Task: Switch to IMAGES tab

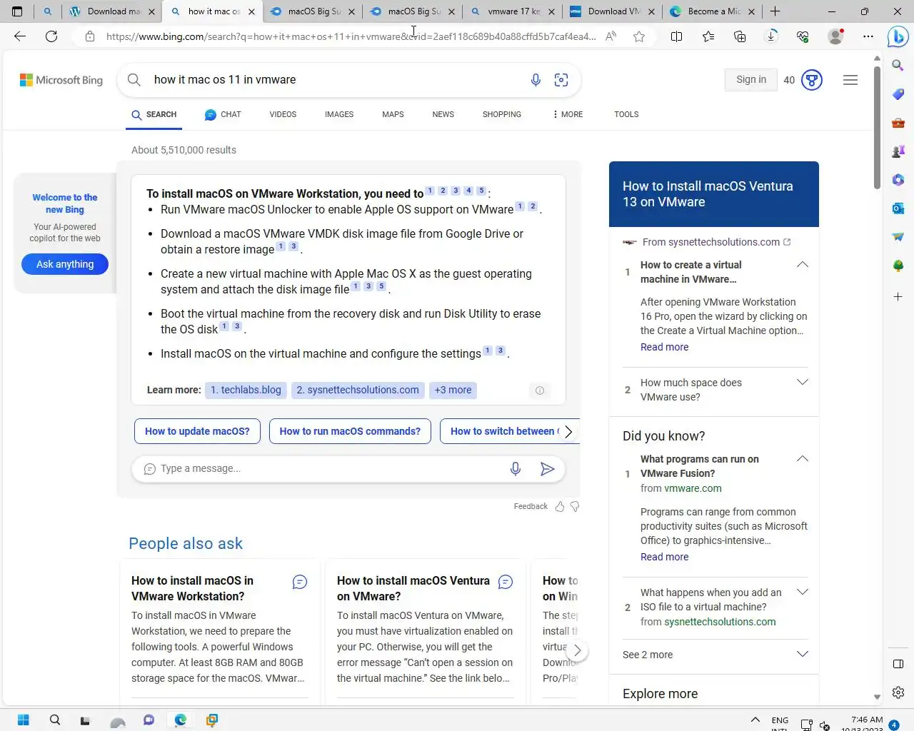Action: point(339,114)
